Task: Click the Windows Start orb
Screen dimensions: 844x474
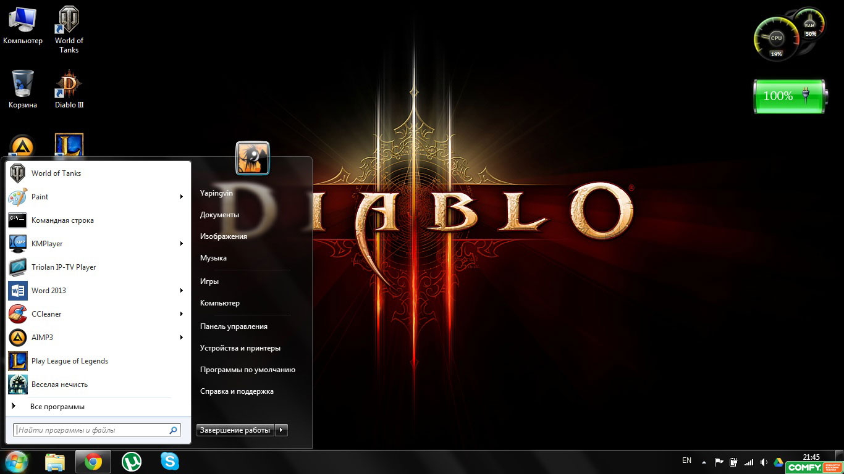Action: (x=16, y=462)
